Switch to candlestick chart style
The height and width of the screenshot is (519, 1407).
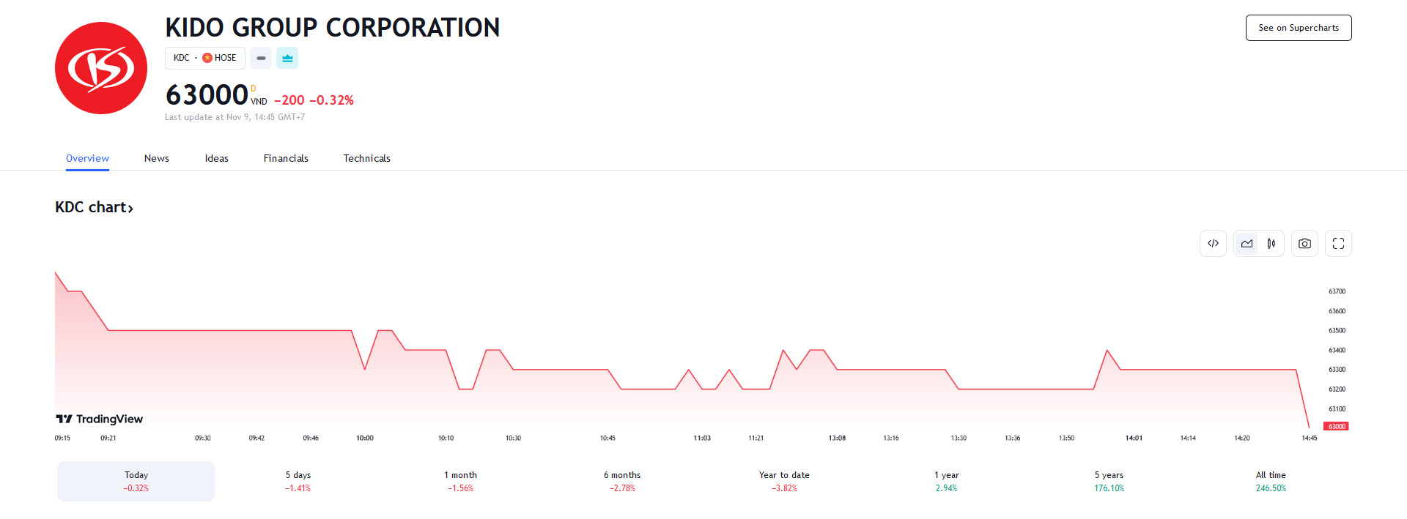tap(1271, 244)
